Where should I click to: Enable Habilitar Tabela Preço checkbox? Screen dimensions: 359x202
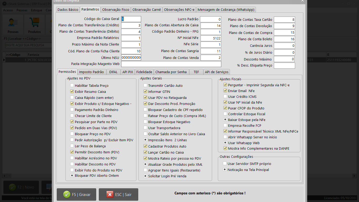point(72,85)
